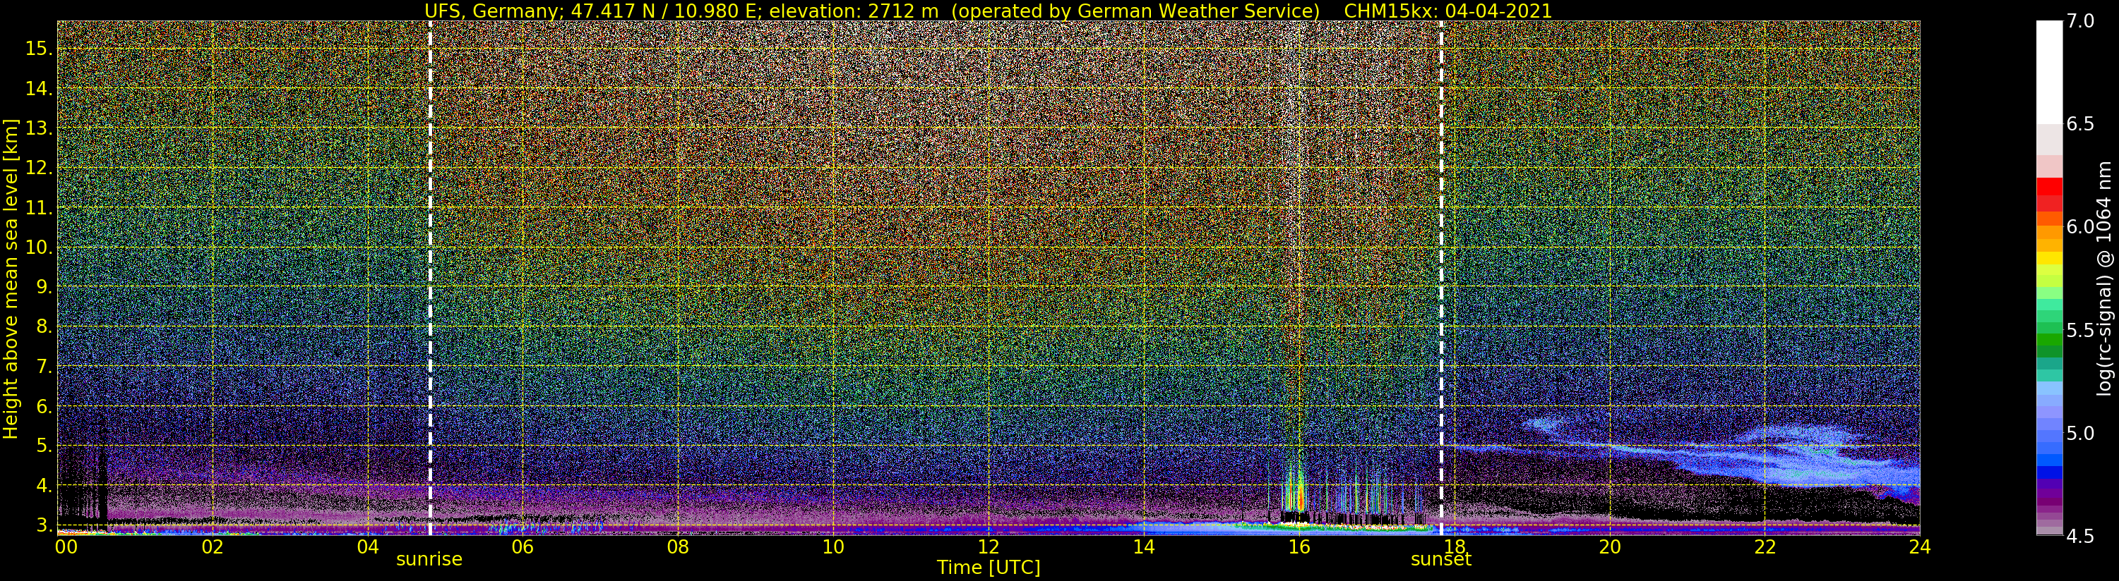Click the time axis tick "02"
This screenshot has width=2119, height=581.
pyautogui.click(x=213, y=547)
